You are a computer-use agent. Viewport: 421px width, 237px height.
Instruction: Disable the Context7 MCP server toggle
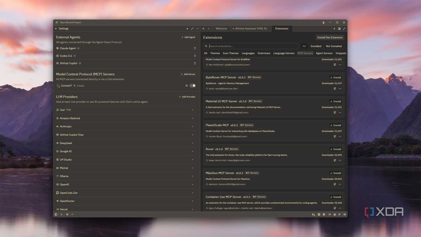pos(193,86)
